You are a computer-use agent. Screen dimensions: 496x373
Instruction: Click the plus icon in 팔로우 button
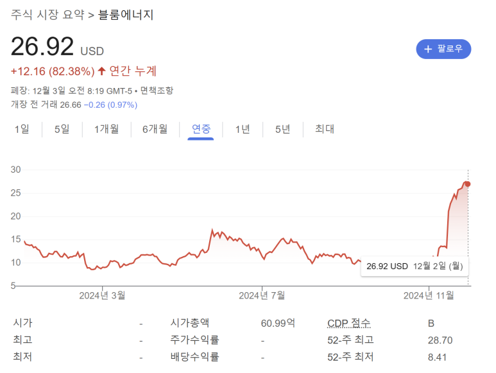pos(428,49)
